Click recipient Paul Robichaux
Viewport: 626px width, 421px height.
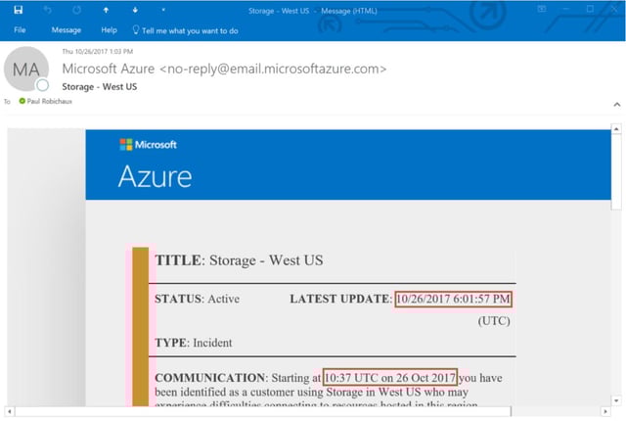(50, 102)
